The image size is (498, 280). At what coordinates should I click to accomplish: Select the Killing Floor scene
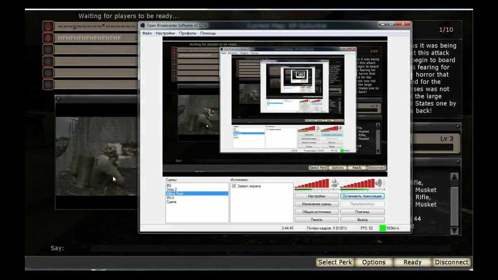pyautogui.click(x=197, y=194)
